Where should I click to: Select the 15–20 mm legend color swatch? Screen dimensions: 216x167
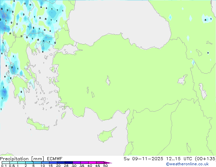tap(53, 163)
